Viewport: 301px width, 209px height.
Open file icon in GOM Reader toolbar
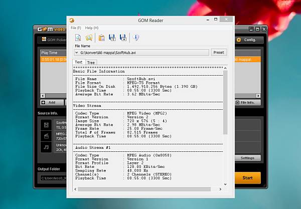pos(78,38)
